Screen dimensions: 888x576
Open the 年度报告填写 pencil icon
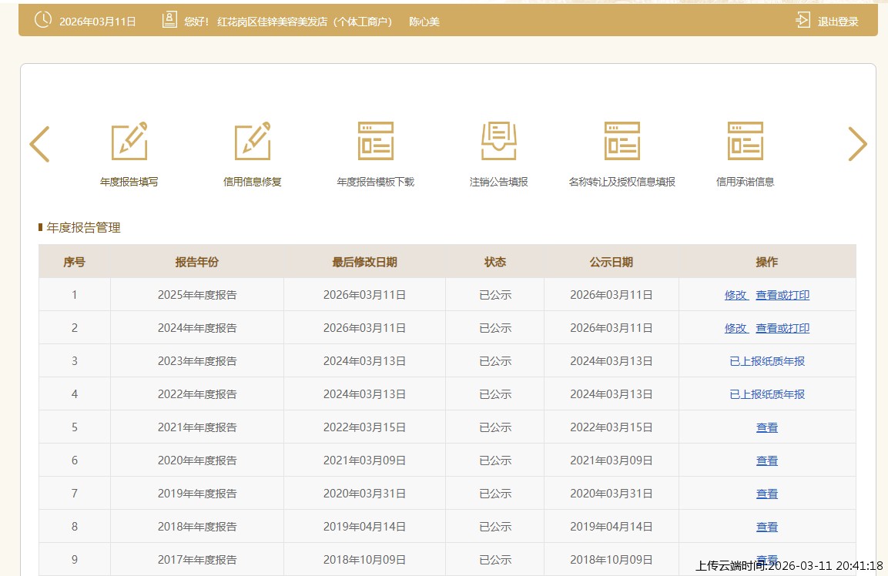[x=129, y=142]
